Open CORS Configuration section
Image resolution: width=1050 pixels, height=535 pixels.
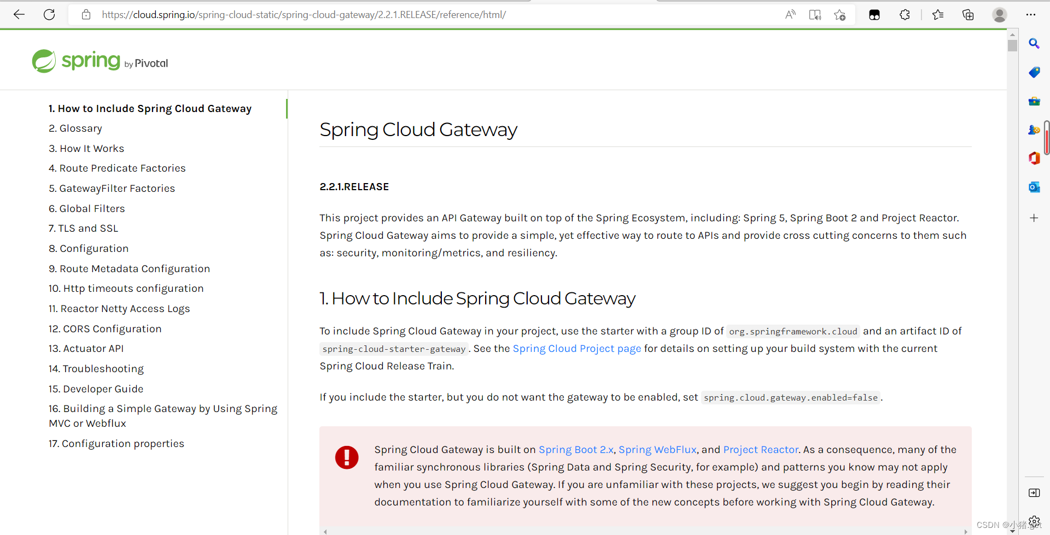click(105, 329)
